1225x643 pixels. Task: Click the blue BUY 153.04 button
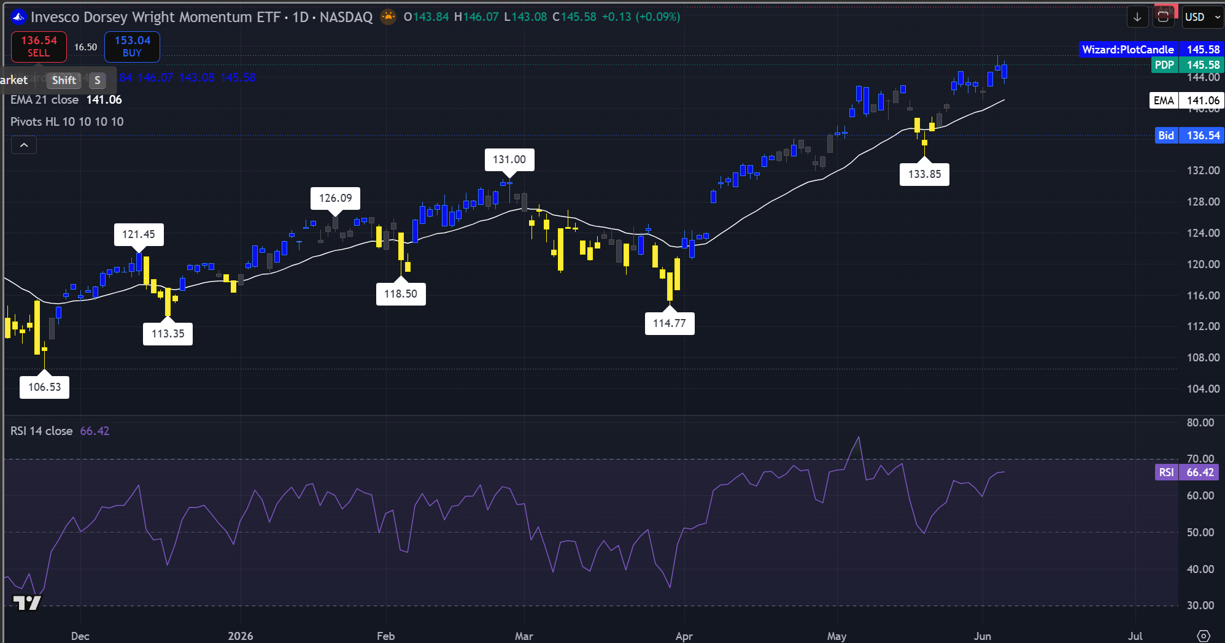(x=132, y=47)
